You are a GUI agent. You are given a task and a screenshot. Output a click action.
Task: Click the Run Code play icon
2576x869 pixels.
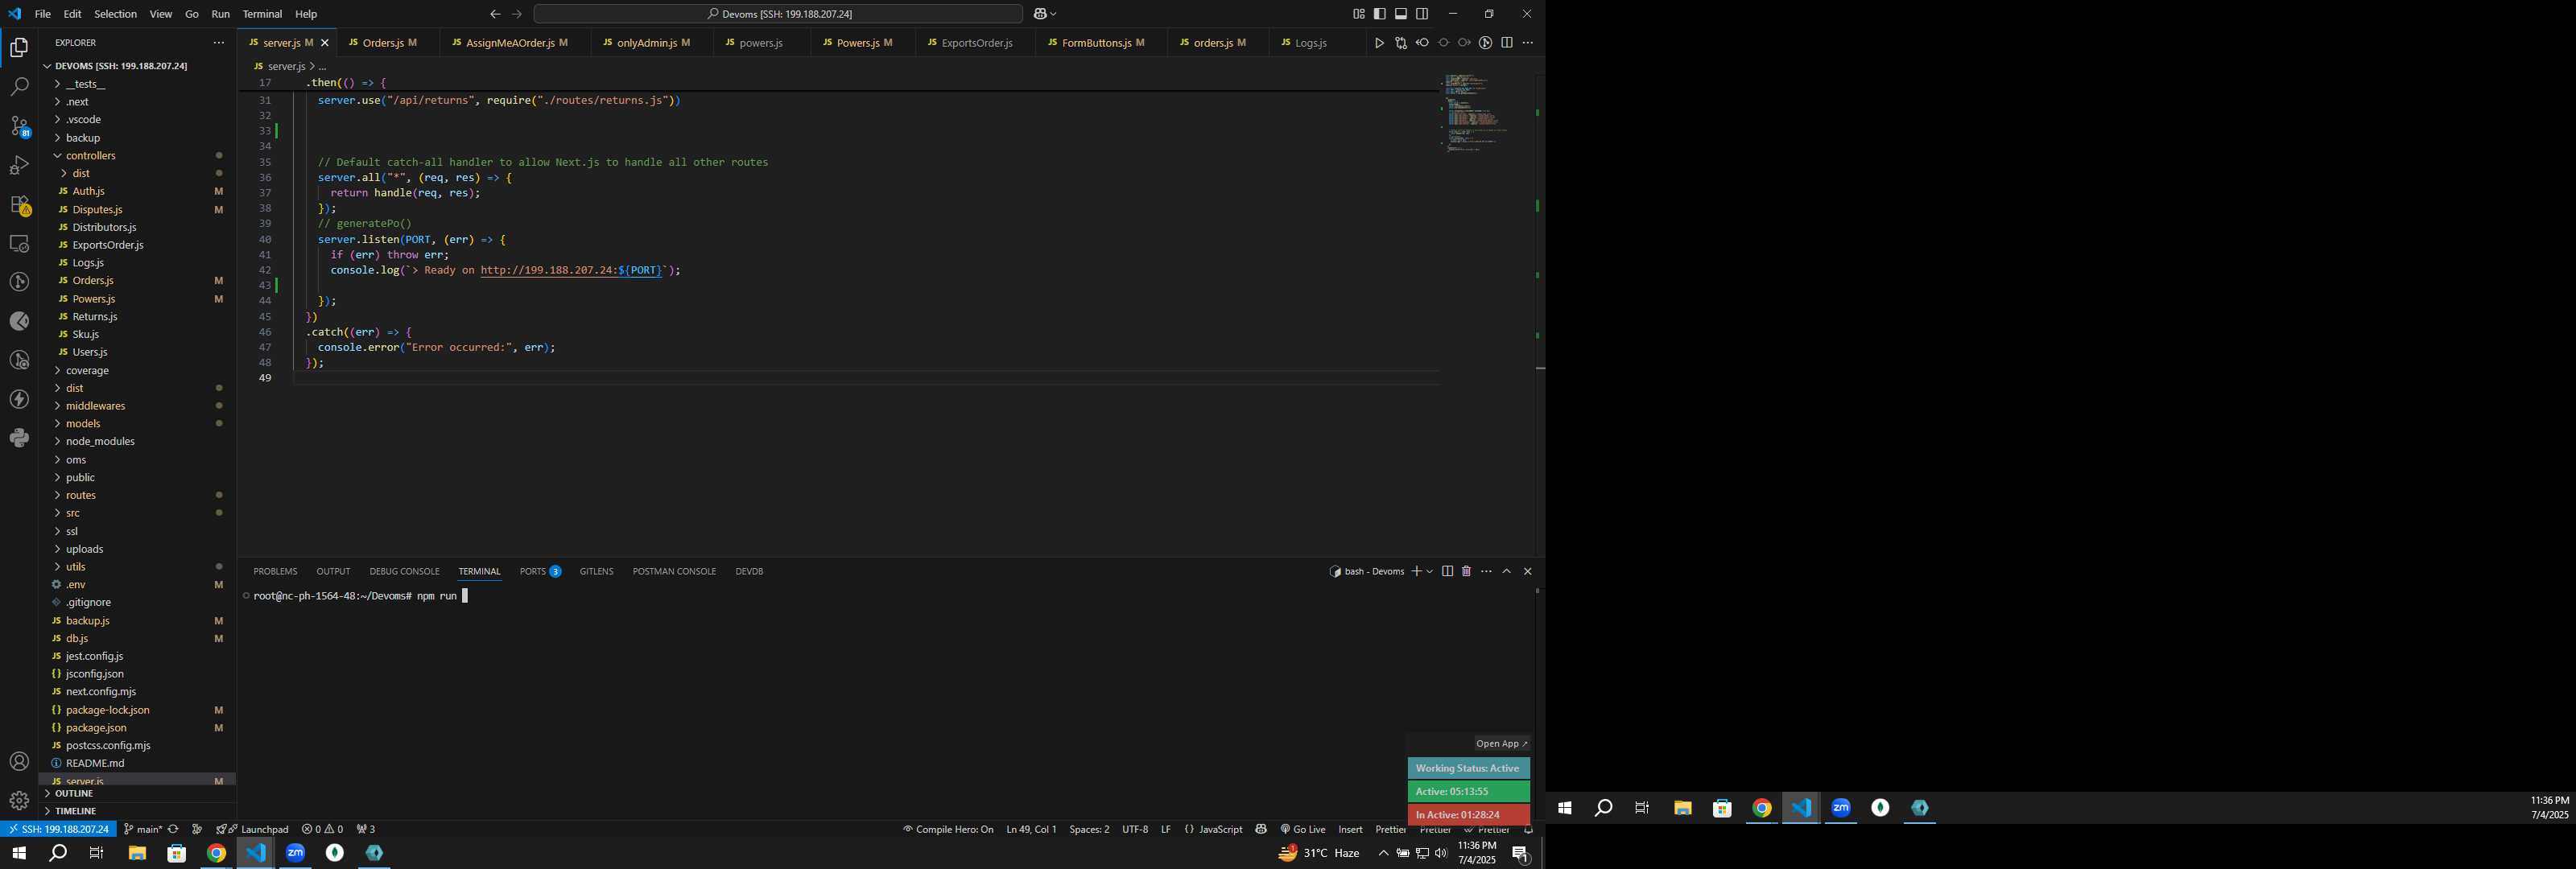tap(1379, 43)
